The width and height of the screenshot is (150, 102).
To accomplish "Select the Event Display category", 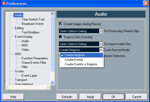I will 24,37.
